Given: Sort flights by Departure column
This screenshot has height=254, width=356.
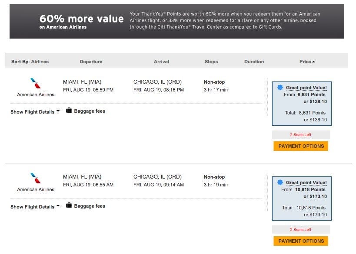Looking at the screenshot, I should [91, 62].
